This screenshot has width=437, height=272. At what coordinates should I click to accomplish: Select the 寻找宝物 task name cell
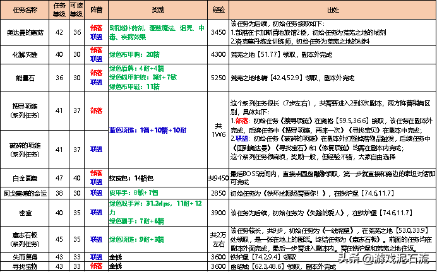click(x=25, y=266)
